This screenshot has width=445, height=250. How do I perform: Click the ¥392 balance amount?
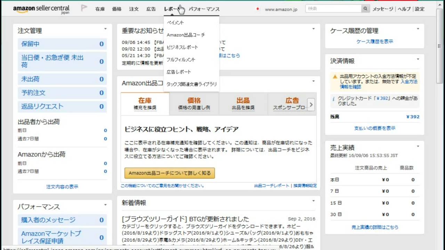click(413, 117)
